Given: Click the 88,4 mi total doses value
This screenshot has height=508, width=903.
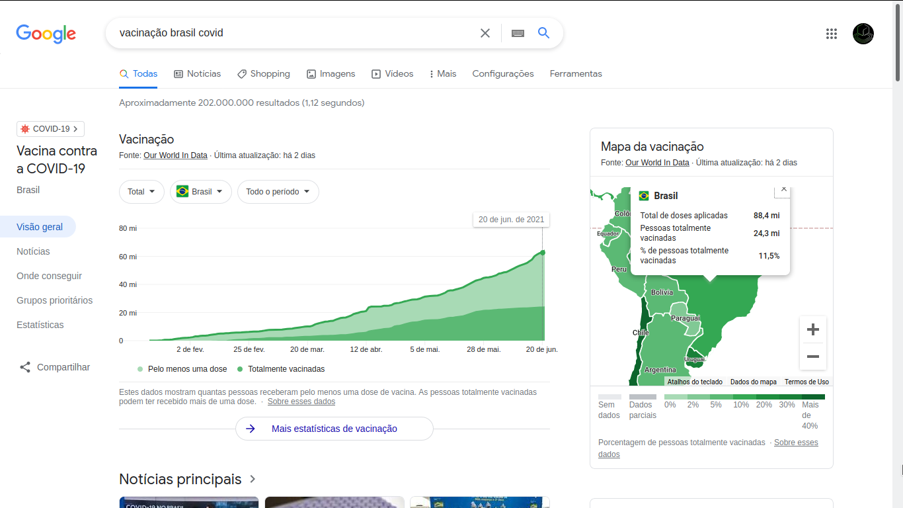Looking at the screenshot, I should 767,216.
